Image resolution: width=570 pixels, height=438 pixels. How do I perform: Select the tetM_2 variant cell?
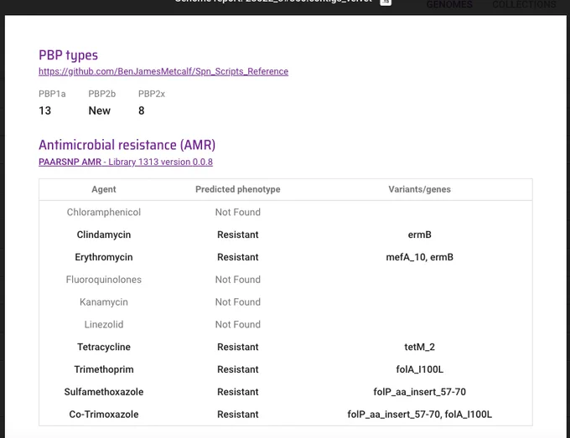(419, 347)
